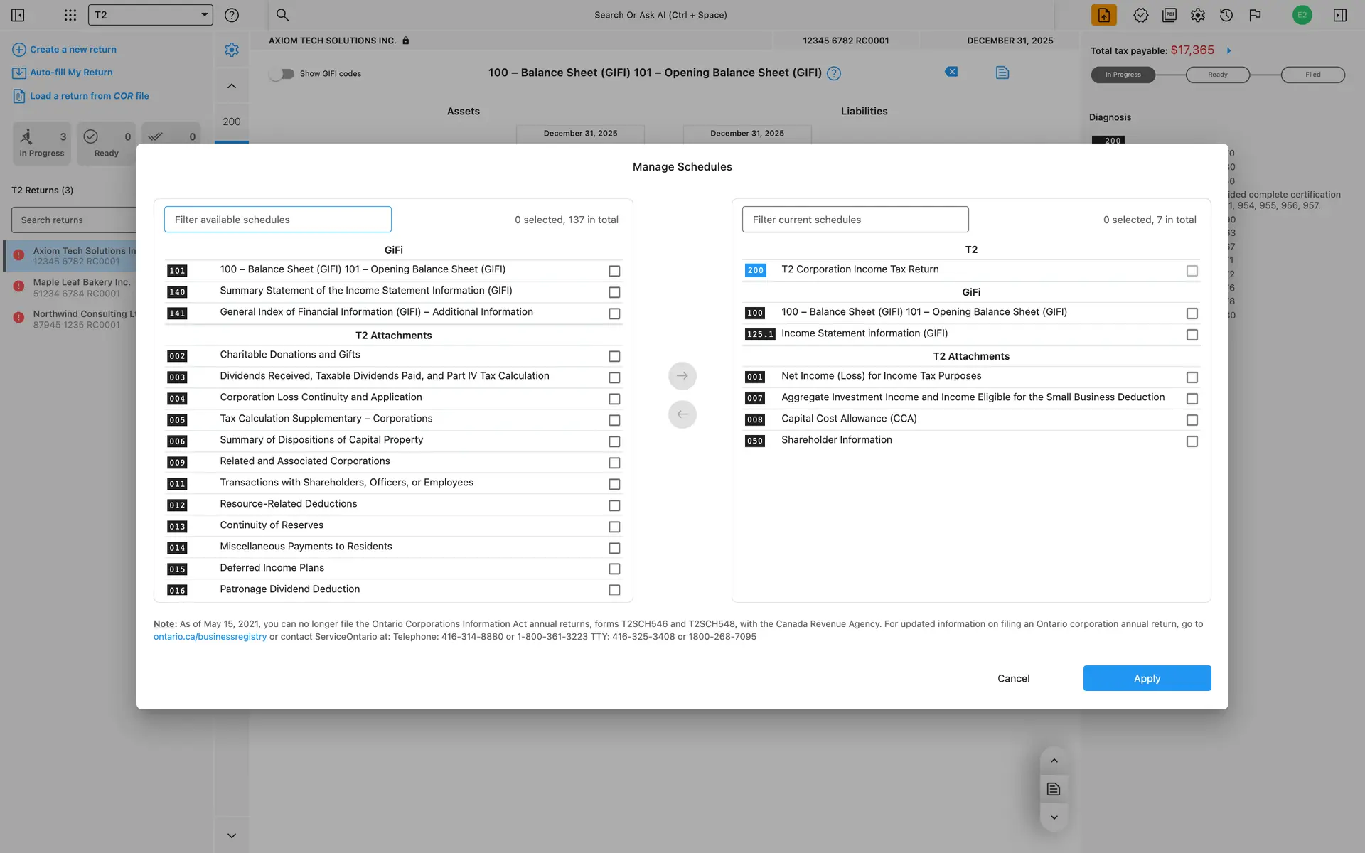This screenshot has width=1365, height=853.
Task: Select the Ready status tab in sidebar
Action: click(x=107, y=144)
